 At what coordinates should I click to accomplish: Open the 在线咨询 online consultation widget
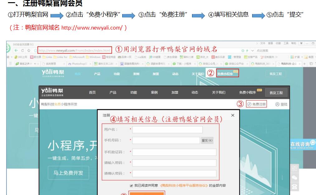tap(302, 145)
